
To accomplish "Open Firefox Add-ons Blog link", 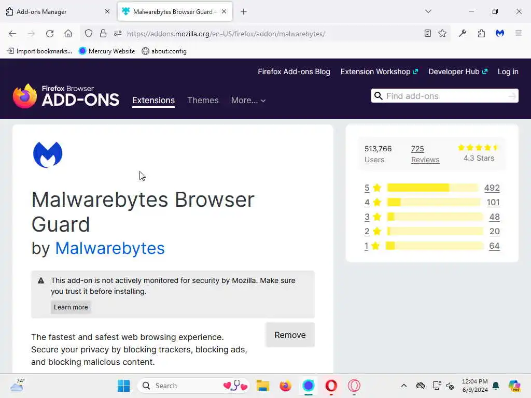I will tap(294, 72).
